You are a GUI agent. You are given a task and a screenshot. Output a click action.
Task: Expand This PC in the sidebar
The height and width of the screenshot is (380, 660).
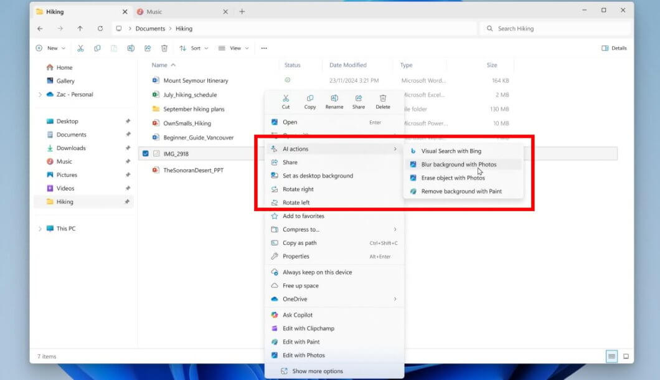(40, 228)
